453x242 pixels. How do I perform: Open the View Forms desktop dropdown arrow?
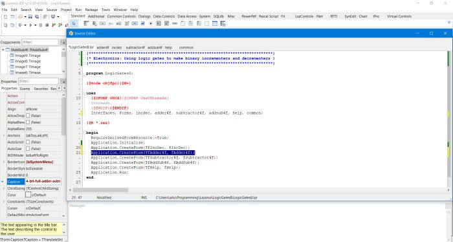click(58, 17)
